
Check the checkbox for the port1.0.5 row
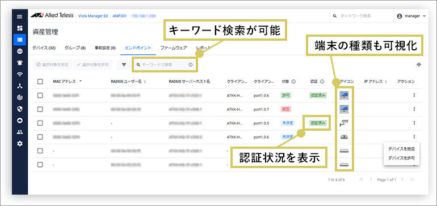tap(40, 123)
